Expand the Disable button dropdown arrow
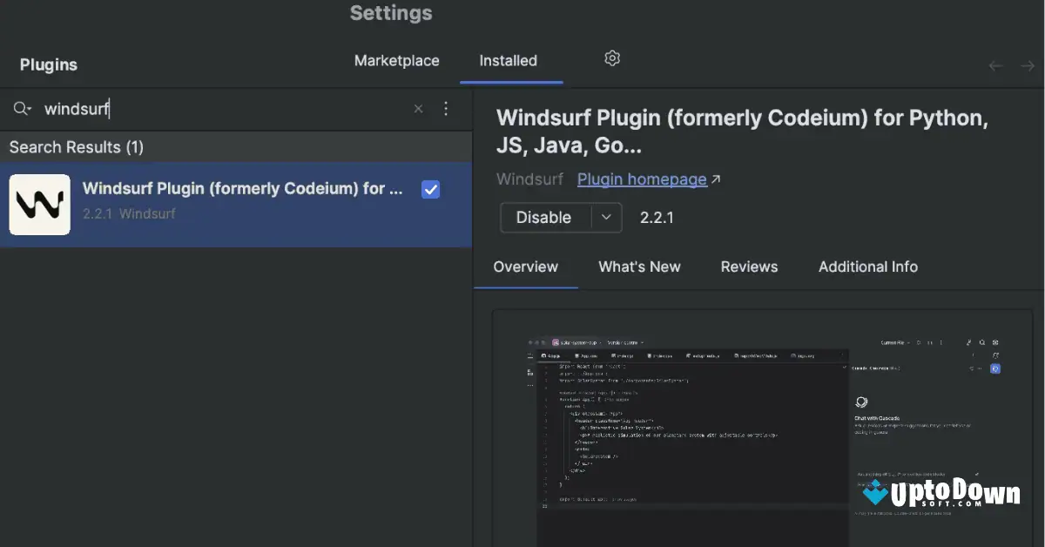 pos(607,218)
